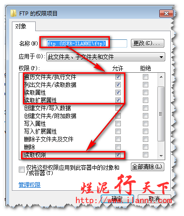Screen dimensions: 184x216
Task: Uncheck allow for 遍历文件夹/执行文件
Action: (118, 77)
